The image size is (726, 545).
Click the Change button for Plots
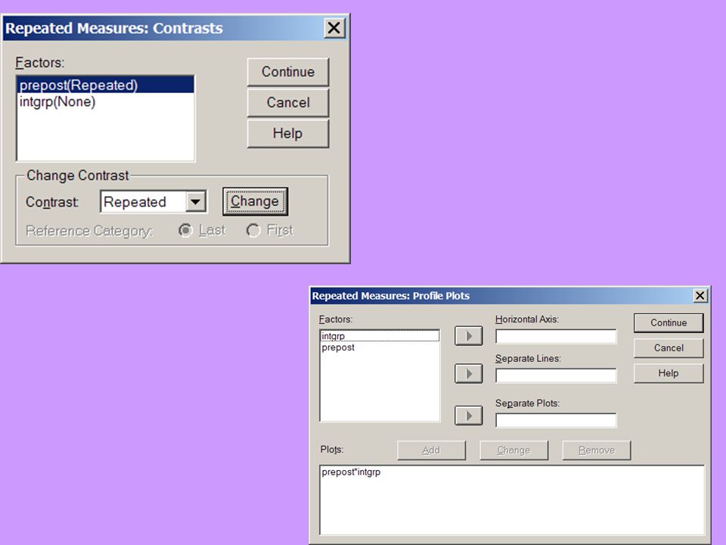coord(514,450)
